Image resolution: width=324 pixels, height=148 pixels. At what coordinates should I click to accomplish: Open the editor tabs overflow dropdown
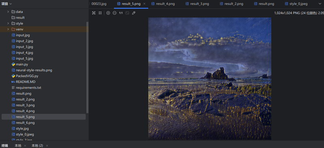click(320, 4)
